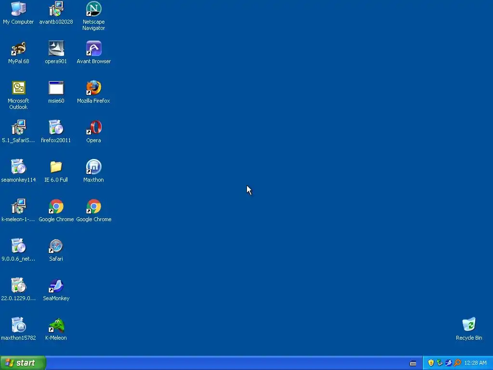Click the yellow security shield tray icon
The height and width of the screenshot is (370, 493).
point(431,363)
